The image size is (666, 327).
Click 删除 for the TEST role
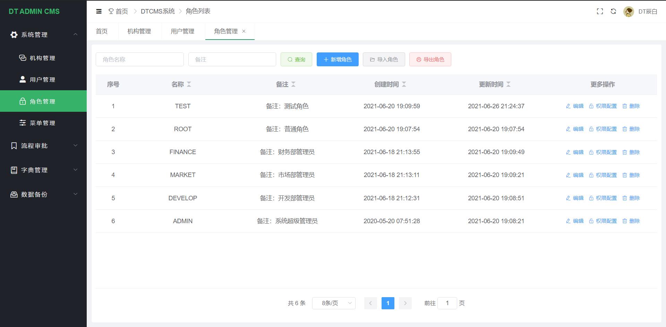[631, 106]
